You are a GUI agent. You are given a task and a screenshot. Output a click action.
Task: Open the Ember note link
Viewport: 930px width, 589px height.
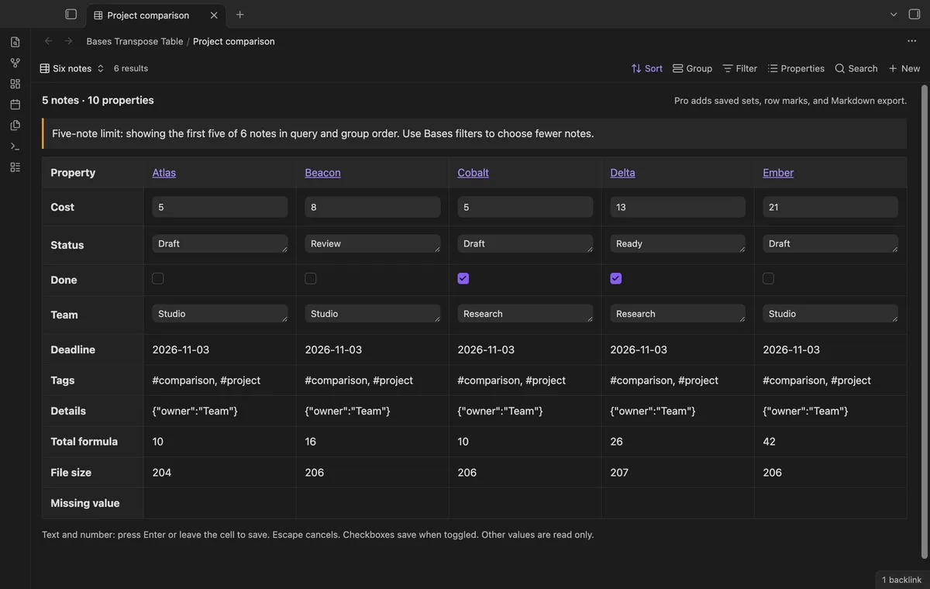point(778,173)
